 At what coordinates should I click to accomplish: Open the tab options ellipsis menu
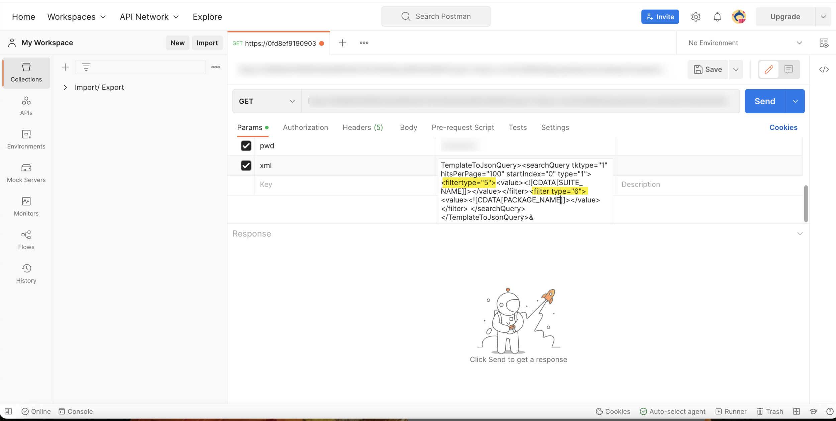[x=364, y=43]
